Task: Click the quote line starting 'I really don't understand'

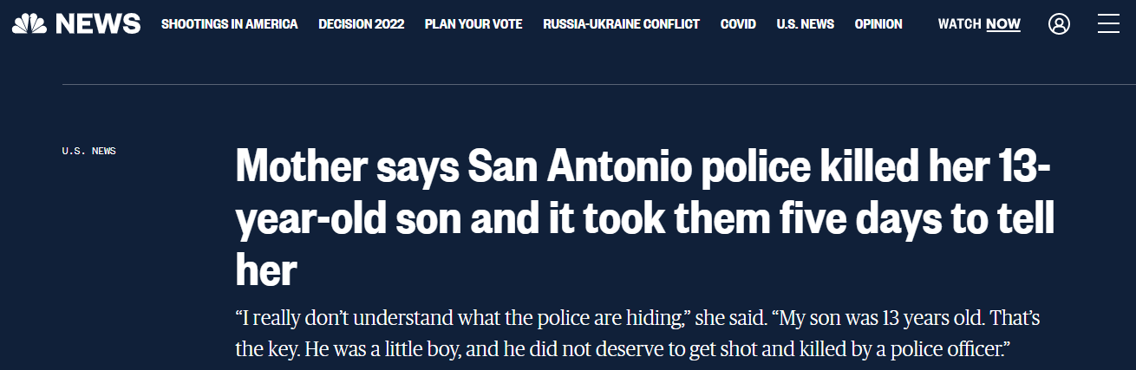Action: pyautogui.click(x=637, y=319)
